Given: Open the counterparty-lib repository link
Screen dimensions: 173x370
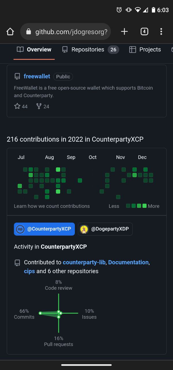Looking at the screenshot, I should (x=84, y=262).
